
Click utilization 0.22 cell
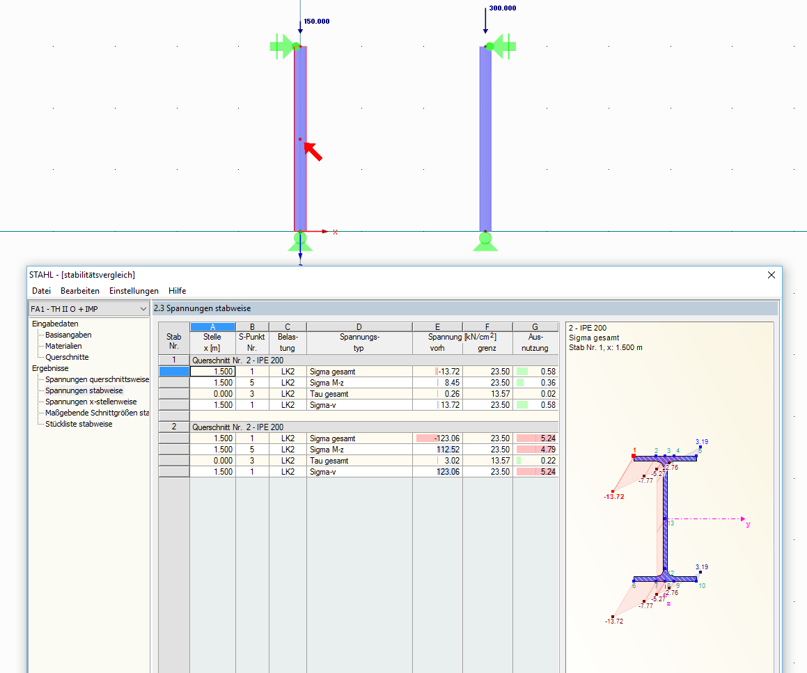point(535,461)
